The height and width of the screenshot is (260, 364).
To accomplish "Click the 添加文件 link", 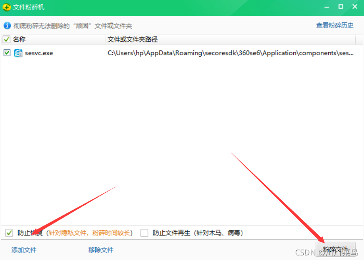I will [x=24, y=250].
